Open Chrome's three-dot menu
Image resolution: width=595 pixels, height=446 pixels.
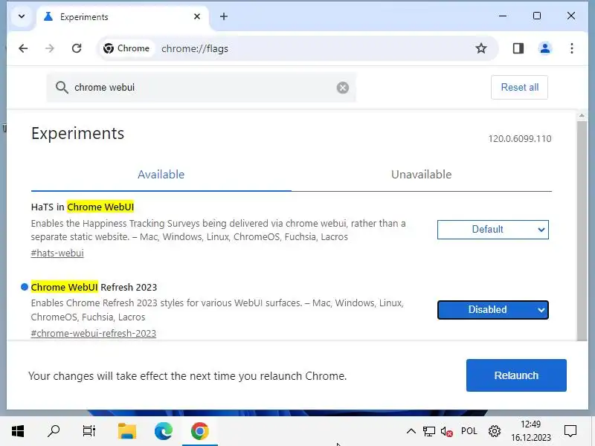click(x=571, y=48)
